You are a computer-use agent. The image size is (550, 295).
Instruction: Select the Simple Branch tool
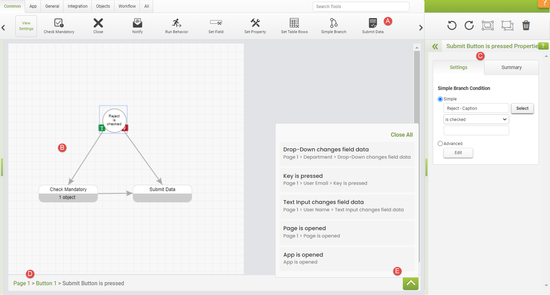coord(333,23)
